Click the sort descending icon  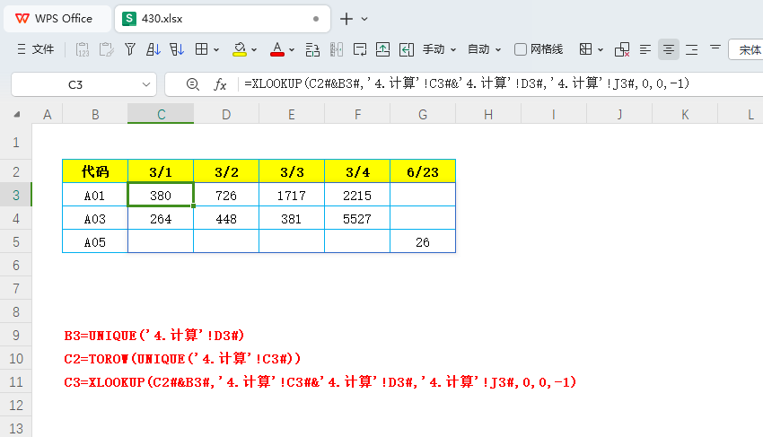[x=177, y=49]
